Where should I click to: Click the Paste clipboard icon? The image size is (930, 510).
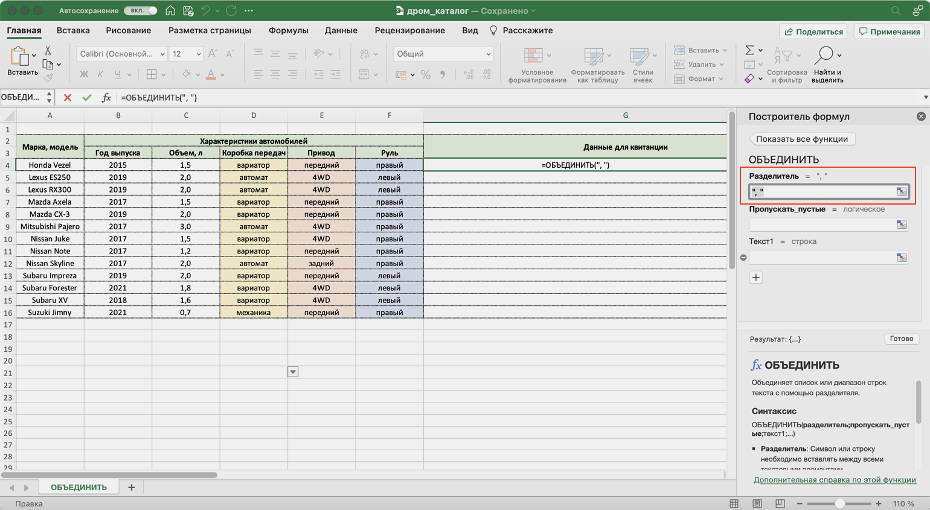(19, 57)
